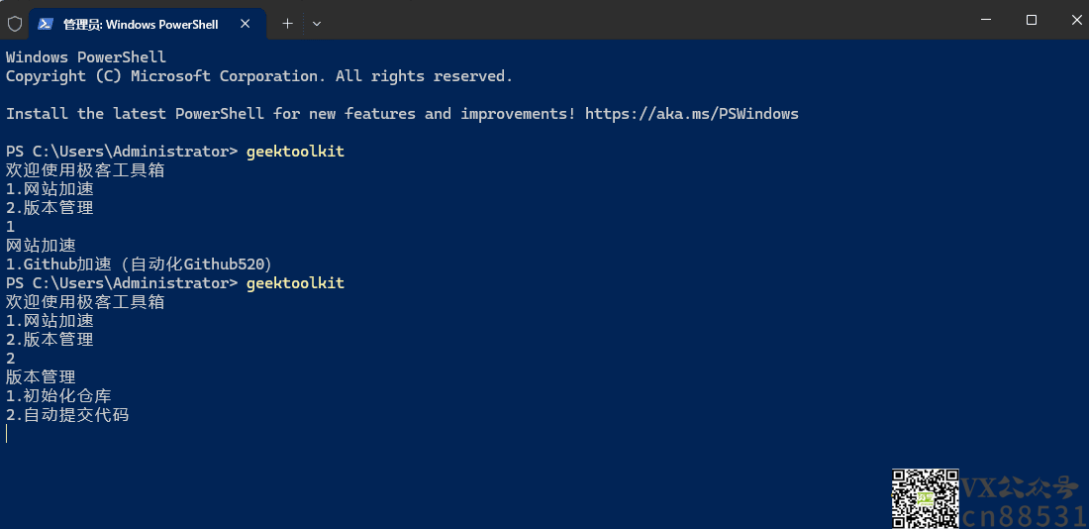Open a new tab with the plus icon
The height and width of the screenshot is (529, 1089).
(287, 24)
